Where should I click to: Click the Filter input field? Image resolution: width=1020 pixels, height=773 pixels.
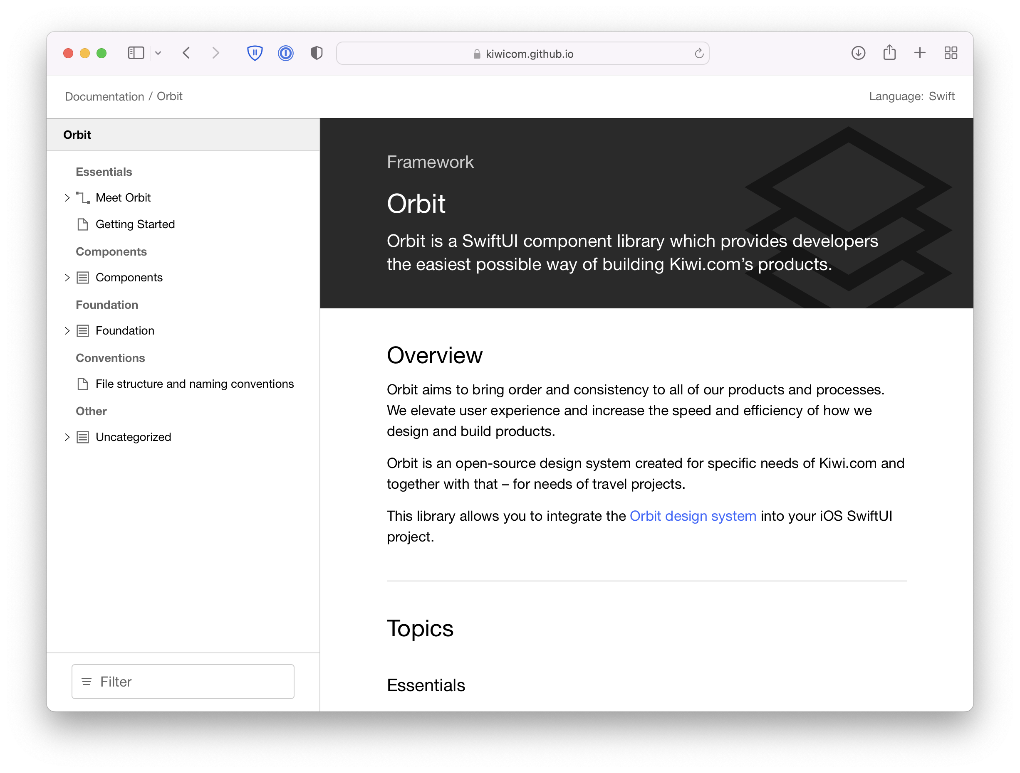pos(182,681)
